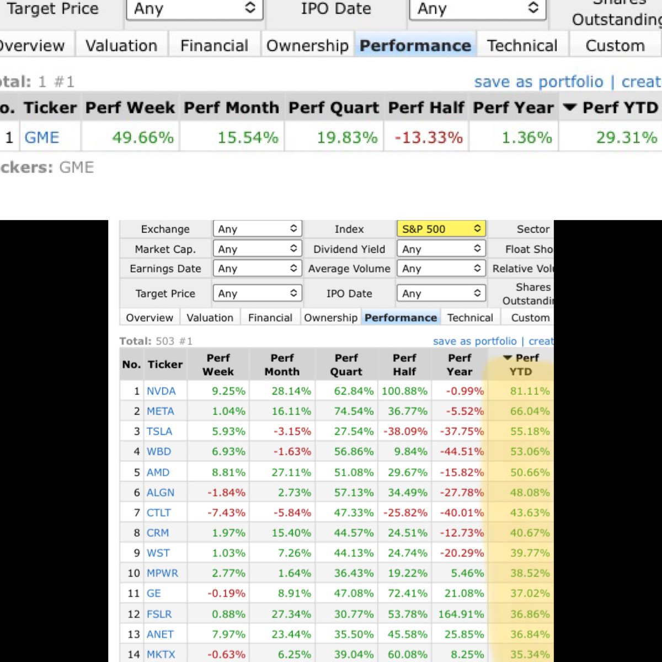Open the Index filter set to S&P 500
Image resolution: width=662 pixels, height=662 pixels.
(441, 229)
